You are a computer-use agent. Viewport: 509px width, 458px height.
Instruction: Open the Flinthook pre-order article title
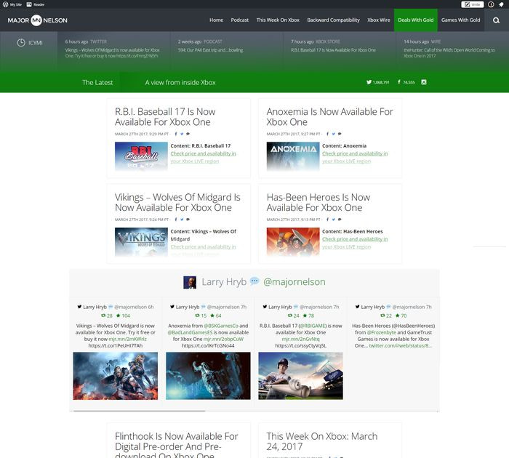point(176,445)
